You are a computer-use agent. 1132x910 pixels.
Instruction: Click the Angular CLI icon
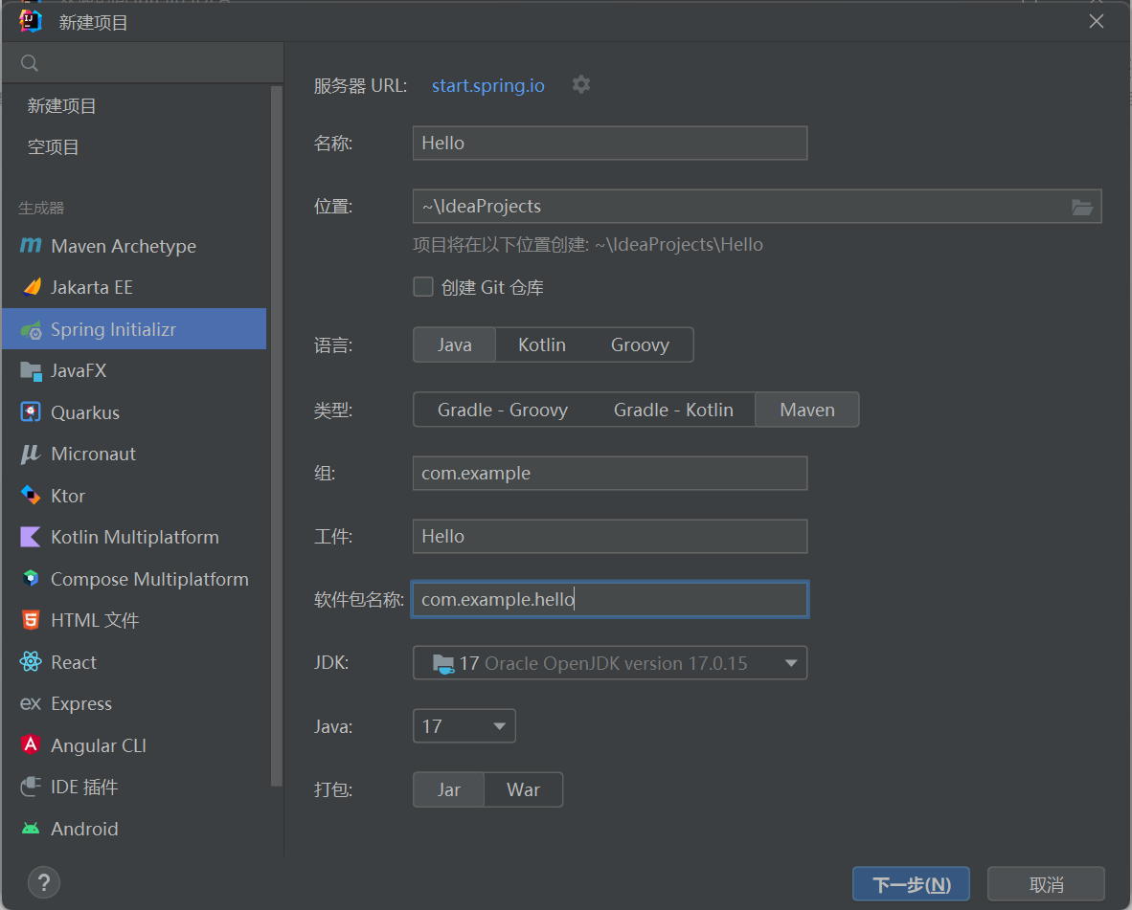(31, 744)
